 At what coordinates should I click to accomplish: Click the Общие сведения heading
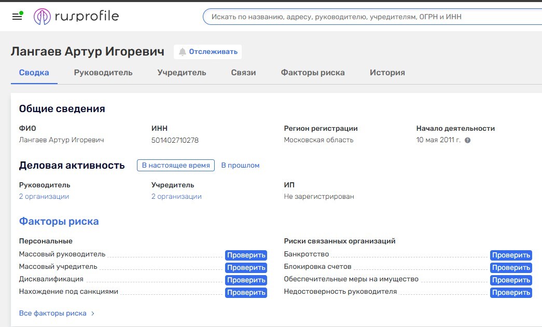(x=62, y=108)
